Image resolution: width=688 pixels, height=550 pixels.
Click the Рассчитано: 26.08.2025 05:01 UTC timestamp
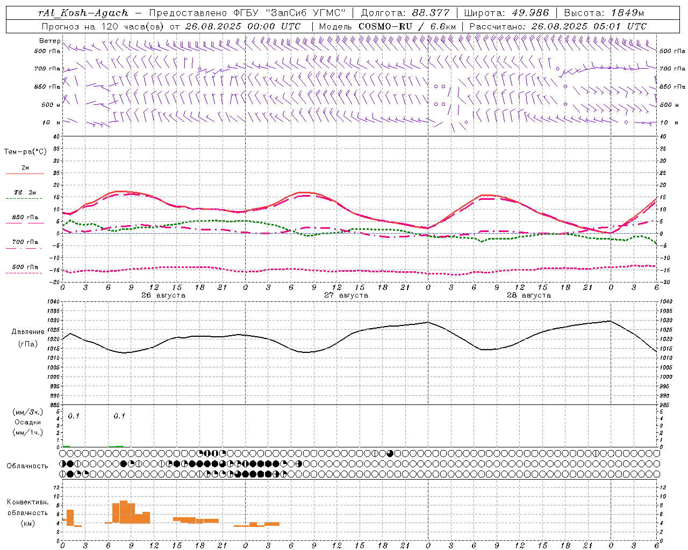point(558,26)
